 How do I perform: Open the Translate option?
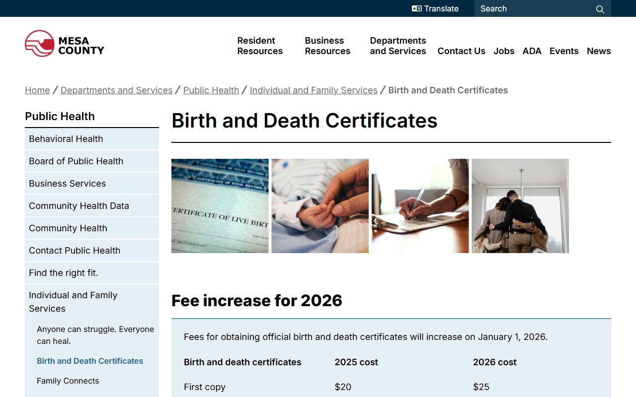[x=435, y=8]
